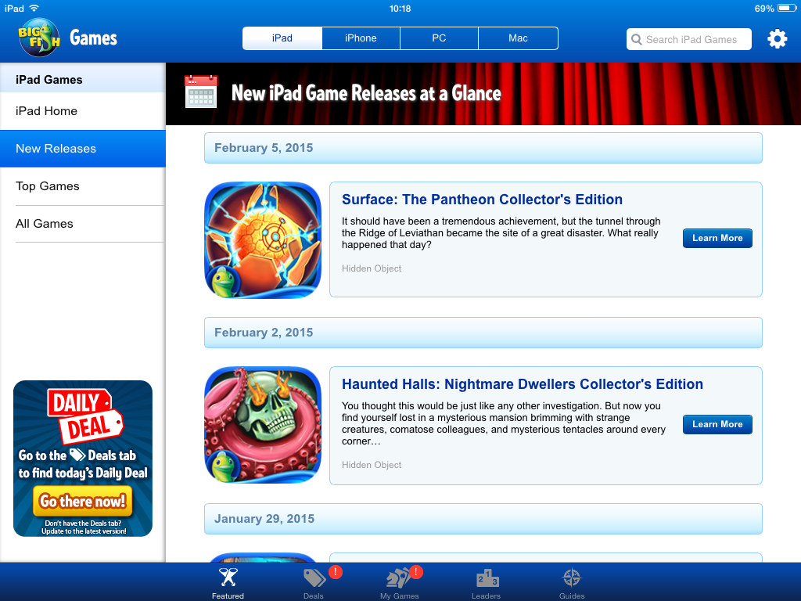Open the Featured tab in bottom bar
This screenshot has width=801, height=601.
[x=228, y=582]
